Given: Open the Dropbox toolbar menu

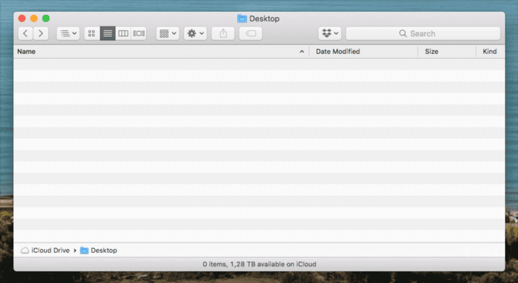Looking at the screenshot, I should (x=330, y=34).
